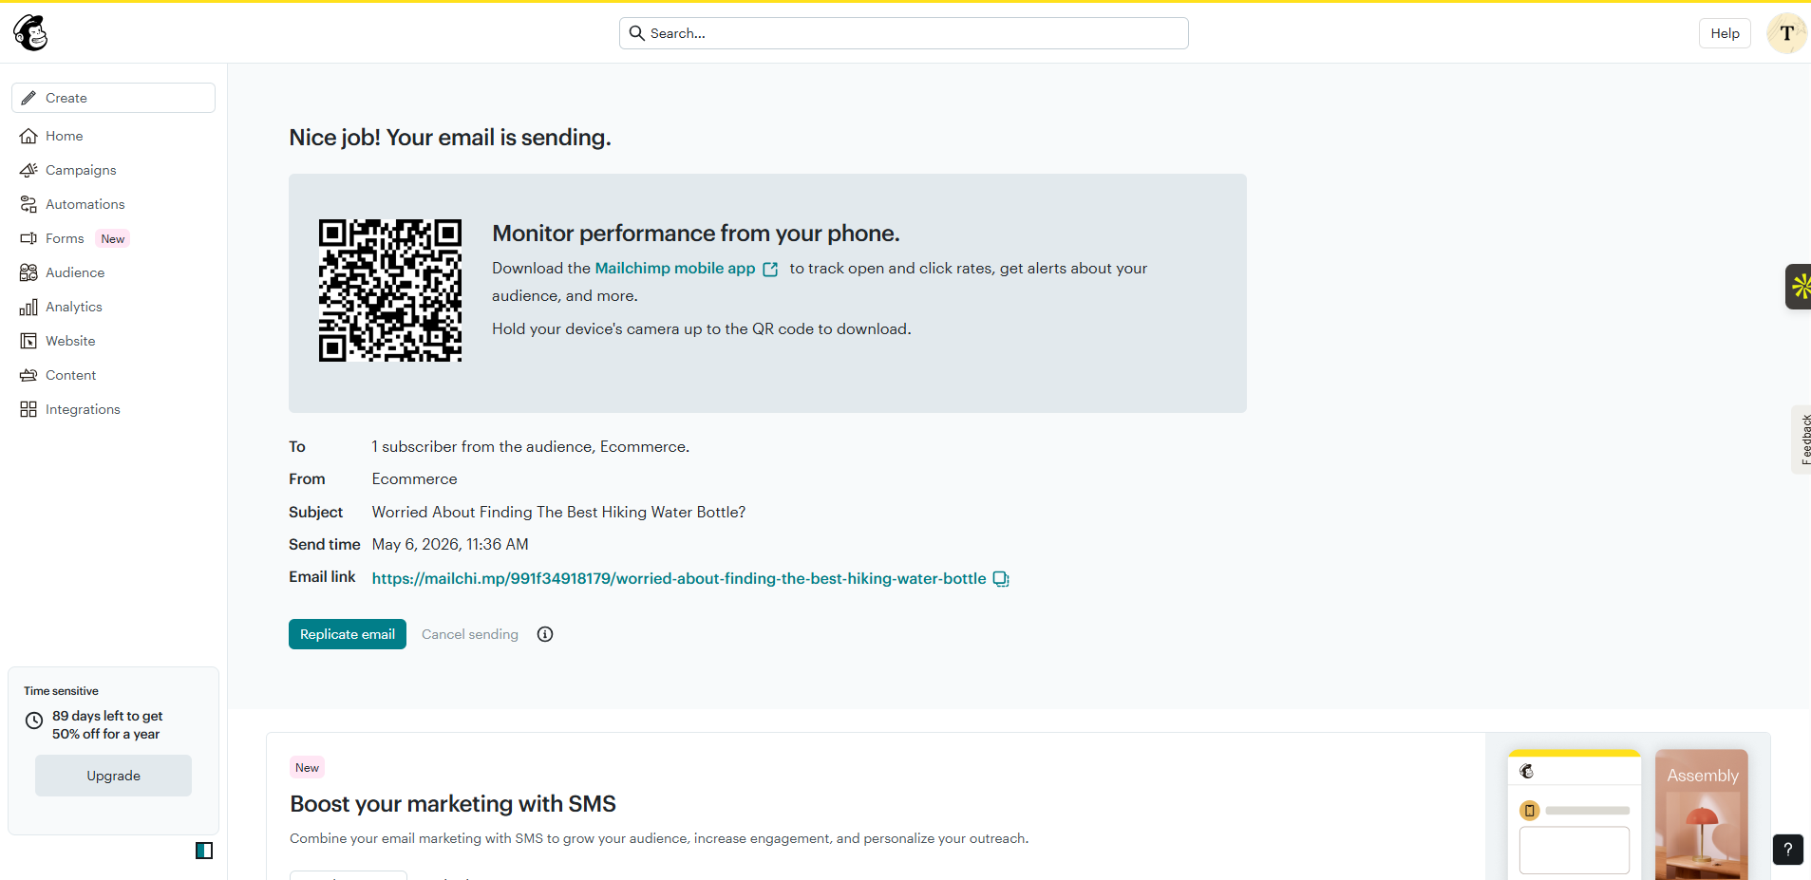
Task: Click the Audience people icon
Action: (28, 272)
